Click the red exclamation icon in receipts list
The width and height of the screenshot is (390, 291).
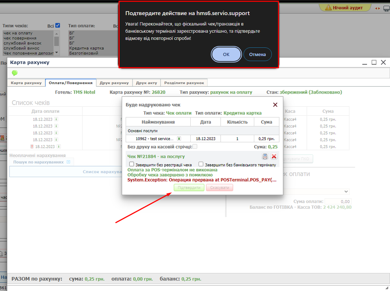click(32, 147)
